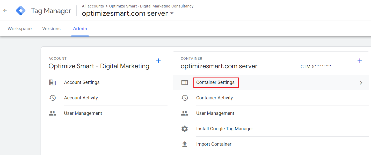371x155 pixels.
Task: Select the Admin tab
Action: point(80,29)
